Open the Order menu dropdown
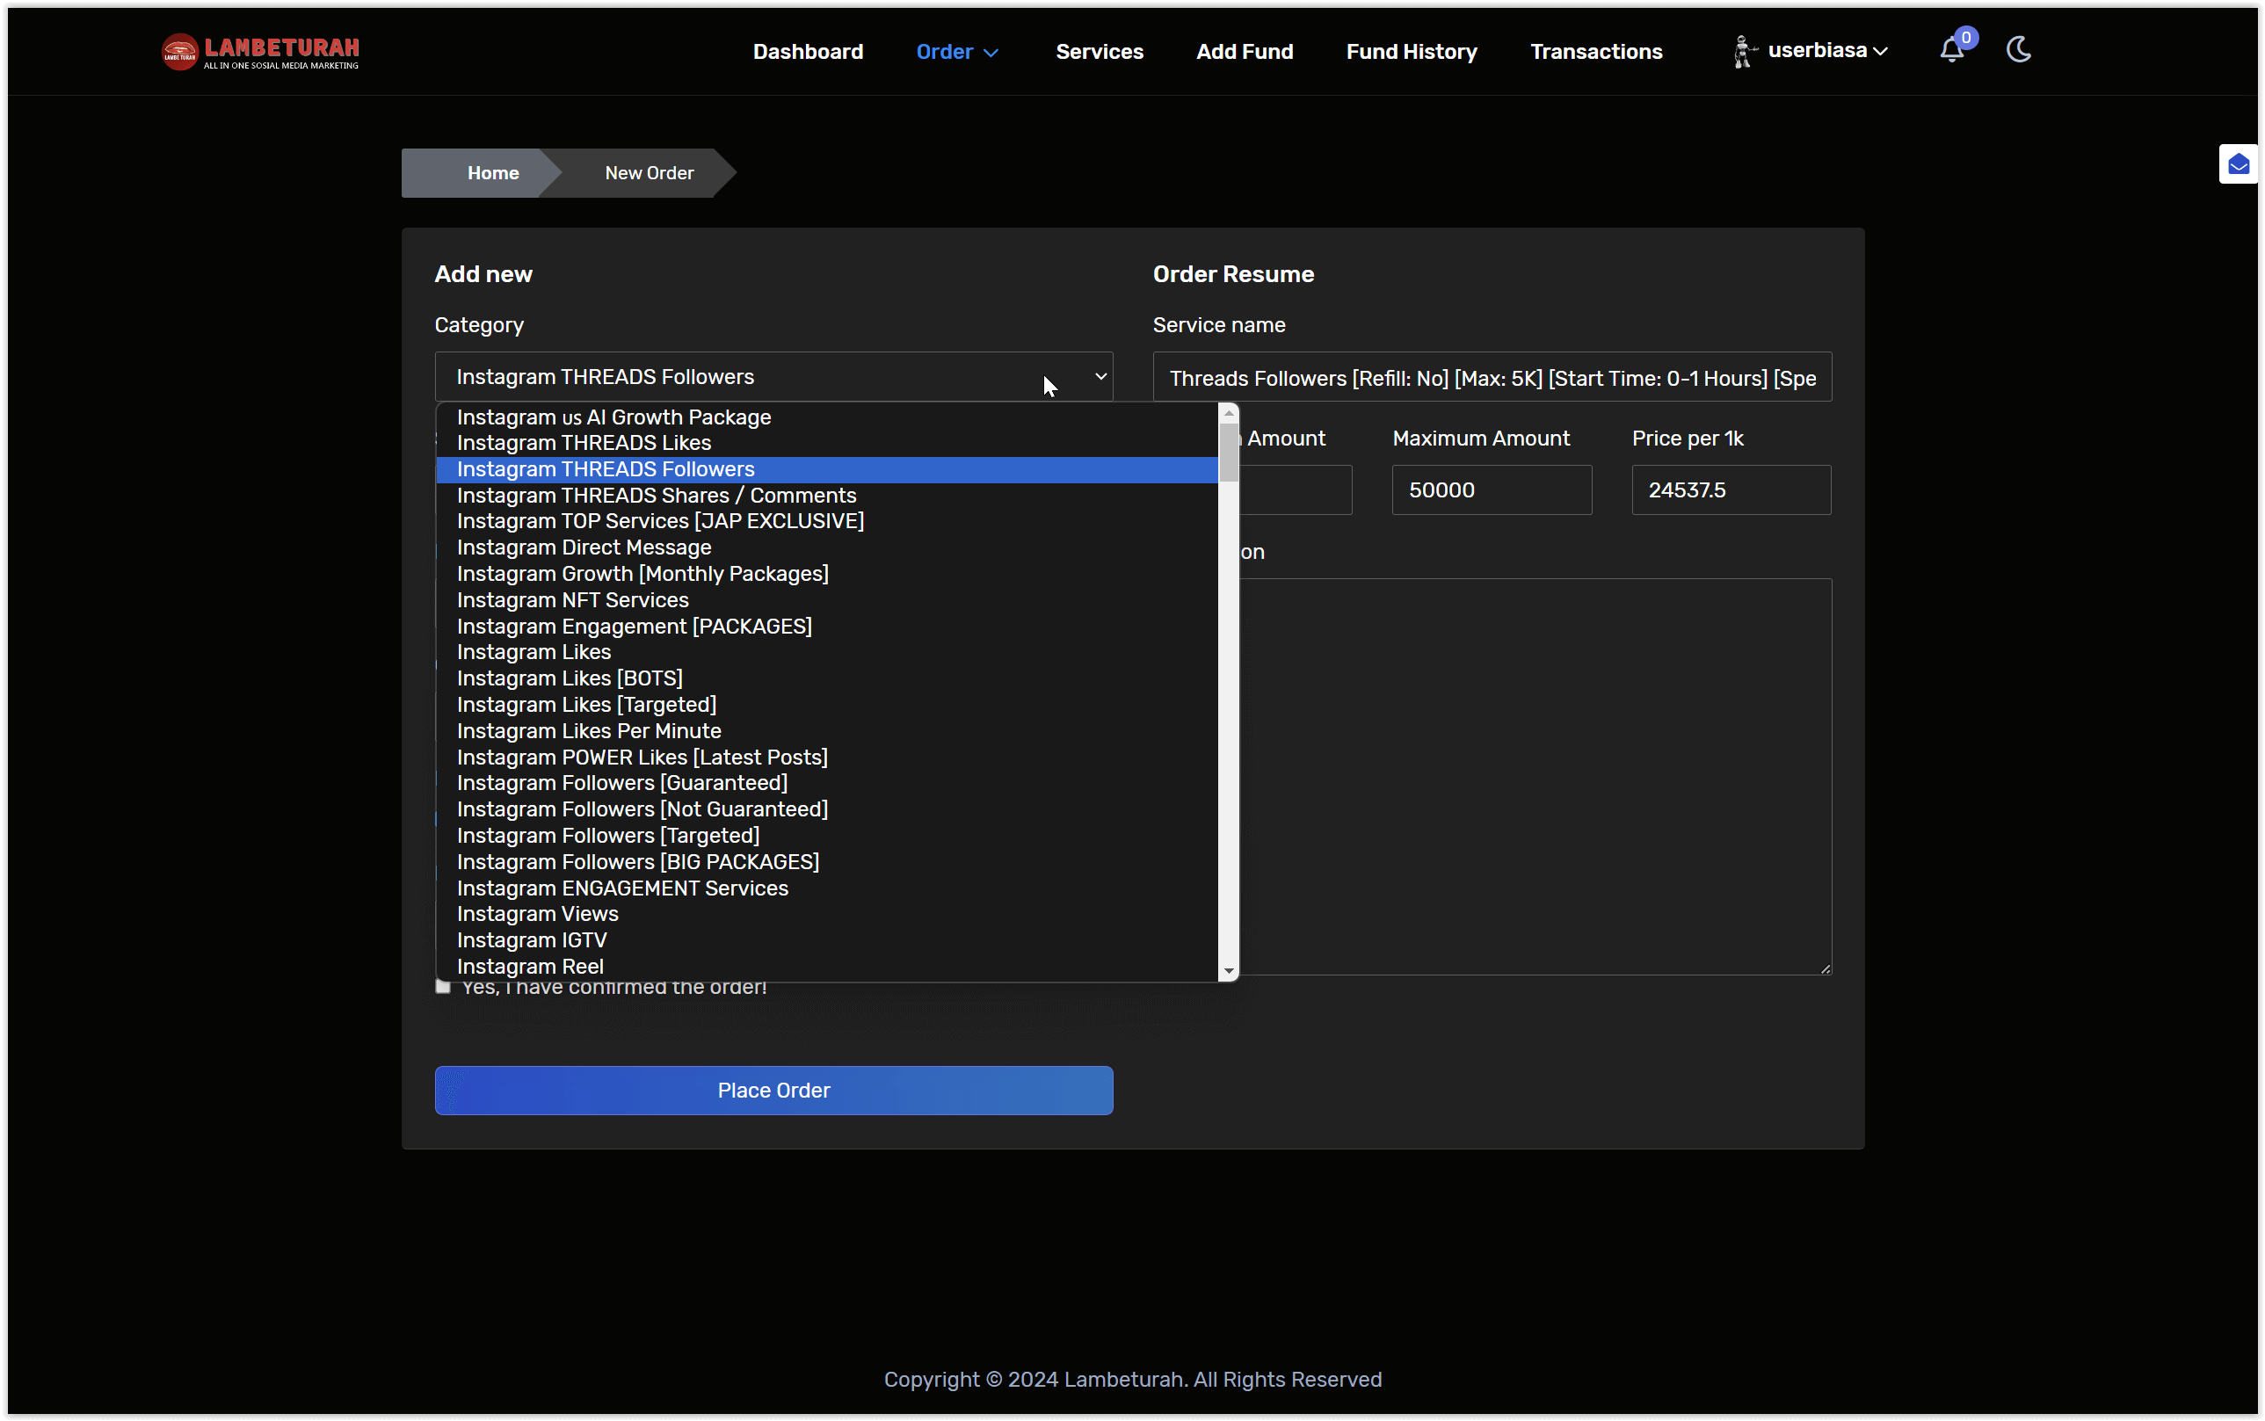This screenshot has height=1421, width=2265. [x=955, y=52]
